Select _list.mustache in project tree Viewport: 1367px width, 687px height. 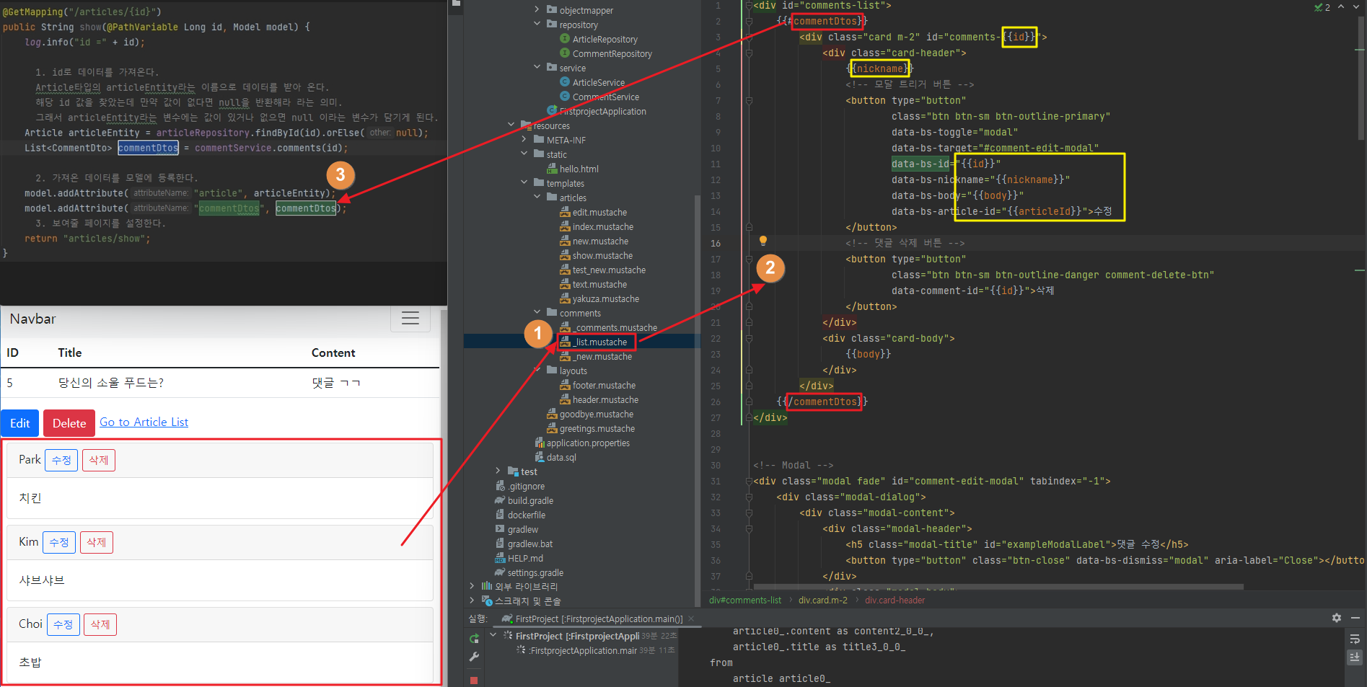pos(594,342)
